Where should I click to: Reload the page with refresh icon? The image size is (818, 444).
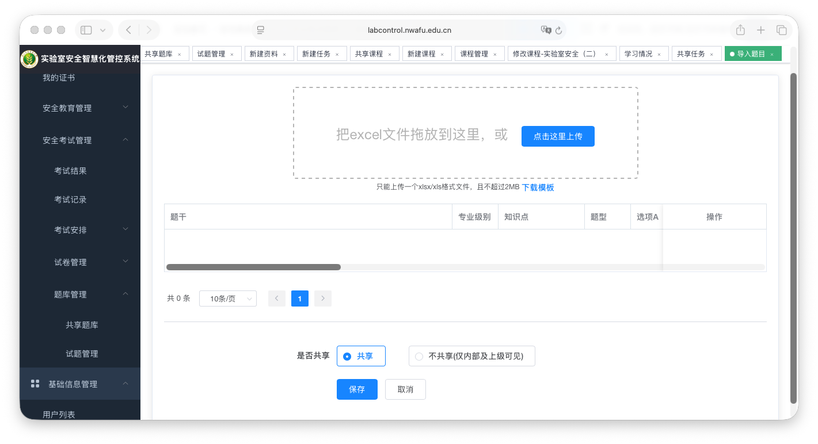558,30
